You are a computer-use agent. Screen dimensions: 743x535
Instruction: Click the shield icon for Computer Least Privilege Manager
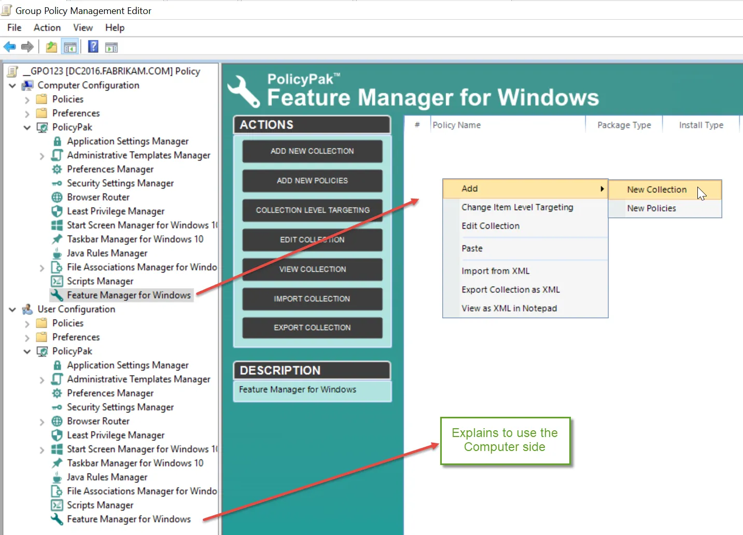tap(57, 211)
